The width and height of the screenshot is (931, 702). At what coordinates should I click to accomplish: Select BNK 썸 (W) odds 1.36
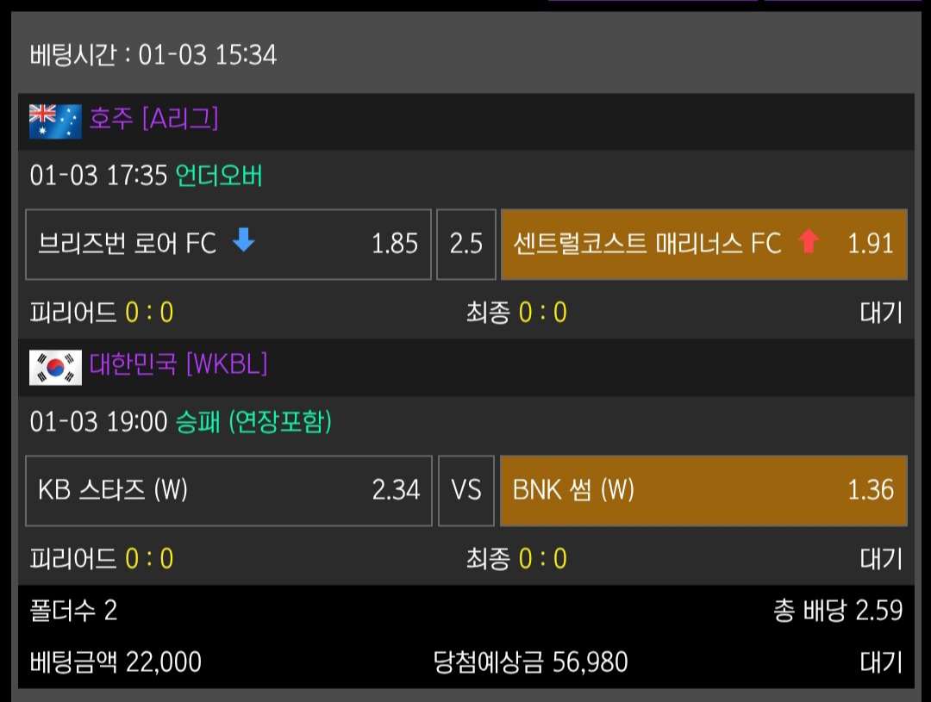click(703, 490)
